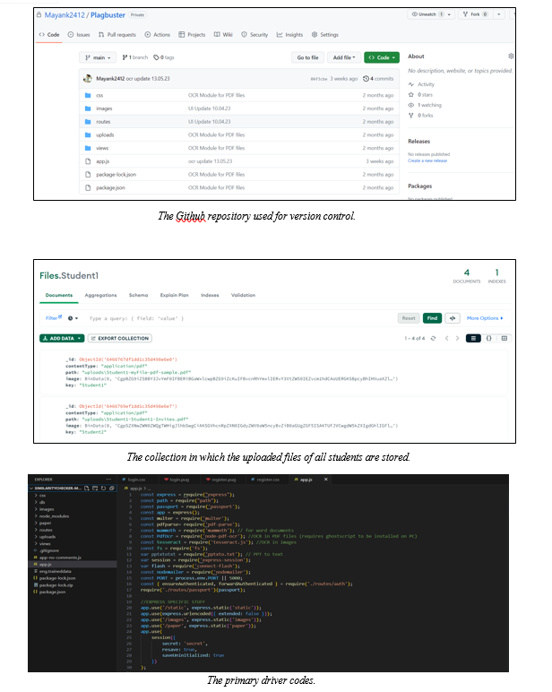The height and width of the screenshot is (692, 552).
Task: Open the main branch dropdown
Action: 98,57
